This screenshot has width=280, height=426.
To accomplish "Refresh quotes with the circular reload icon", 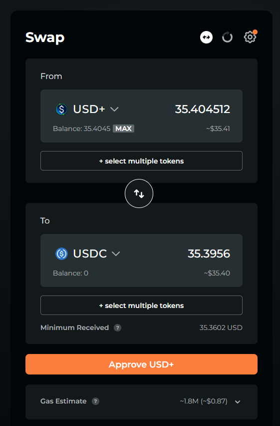I will click(x=228, y=37).
